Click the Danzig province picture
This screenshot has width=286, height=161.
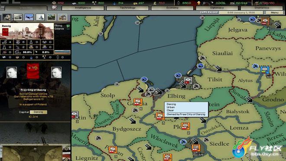coord(27,31)
